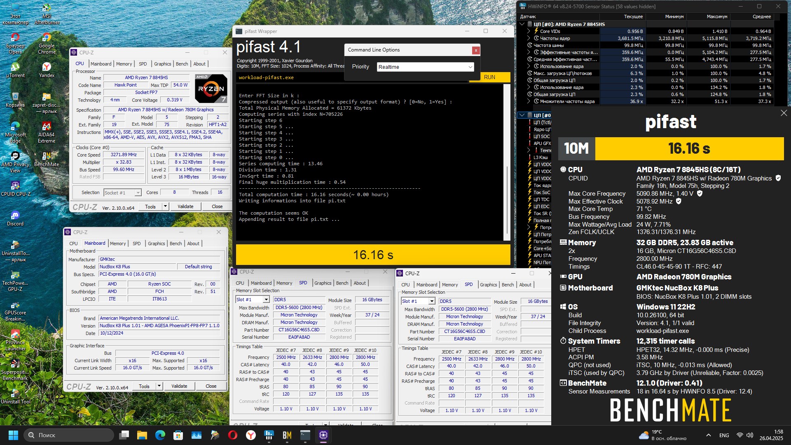791x445 pixels.
Task: Open the Recycle Bin (Корзина) icon
Action: [x=15, y=100]
